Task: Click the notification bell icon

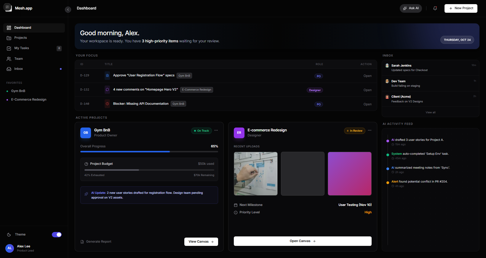Action: click(x=435, y=8)
